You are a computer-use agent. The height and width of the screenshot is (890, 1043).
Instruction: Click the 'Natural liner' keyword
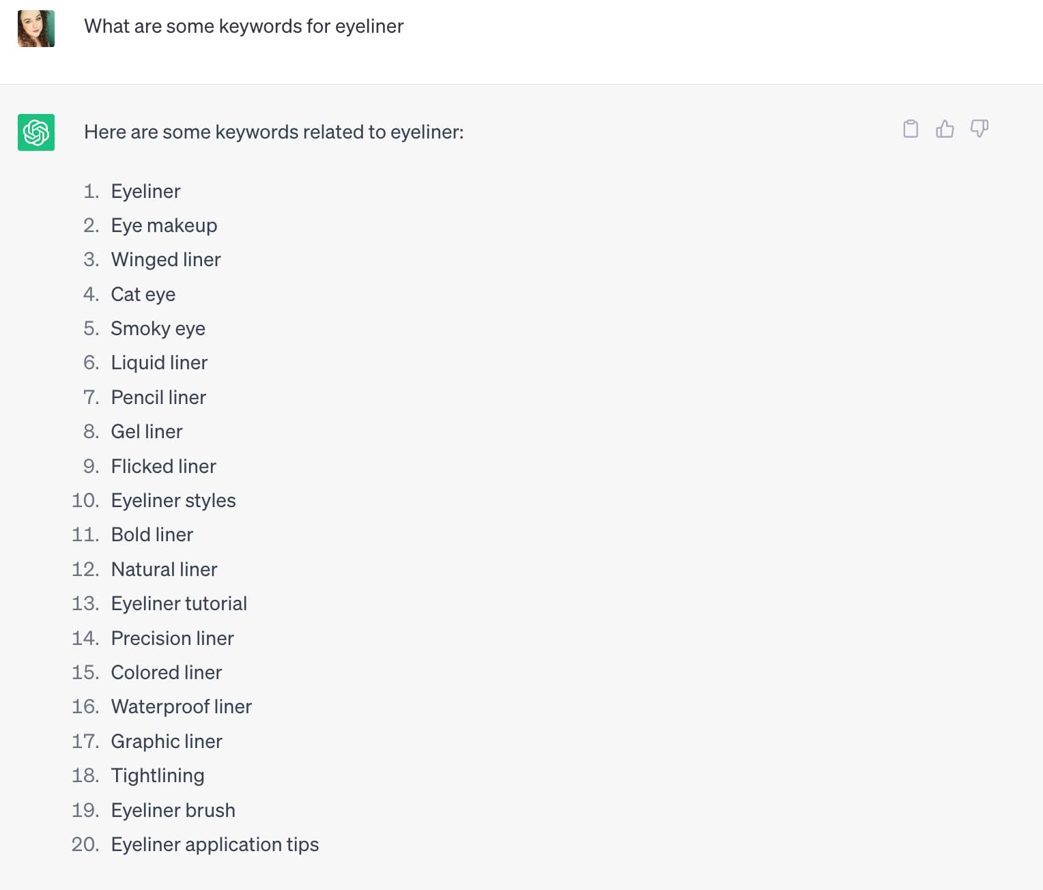click(x=164, y=569)
